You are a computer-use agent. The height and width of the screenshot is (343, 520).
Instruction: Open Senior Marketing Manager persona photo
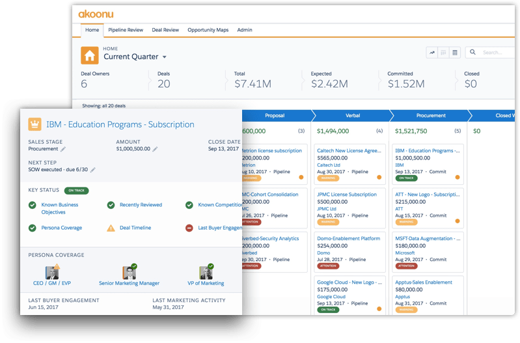[129, 273]
